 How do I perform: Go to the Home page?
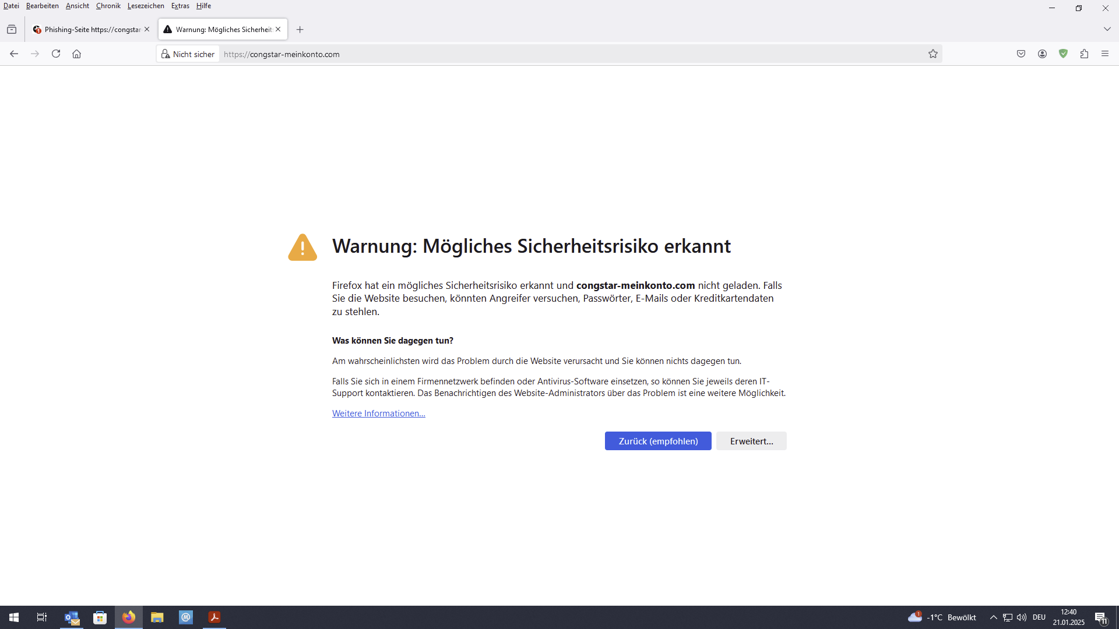[x=76, y=54]
